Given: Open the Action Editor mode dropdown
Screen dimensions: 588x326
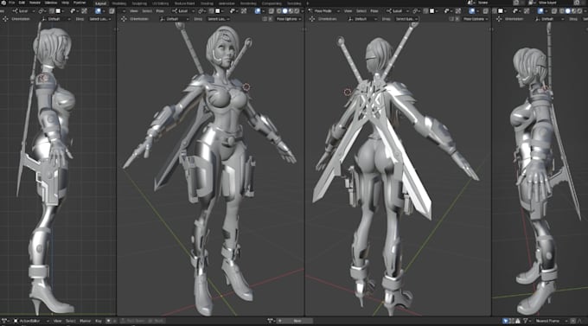Looking at the screenshot, I should pos(31,321).
